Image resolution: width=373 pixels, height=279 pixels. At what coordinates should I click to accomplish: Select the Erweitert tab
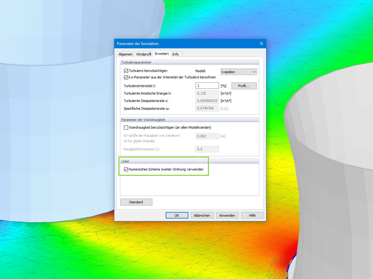coord(161,54)
